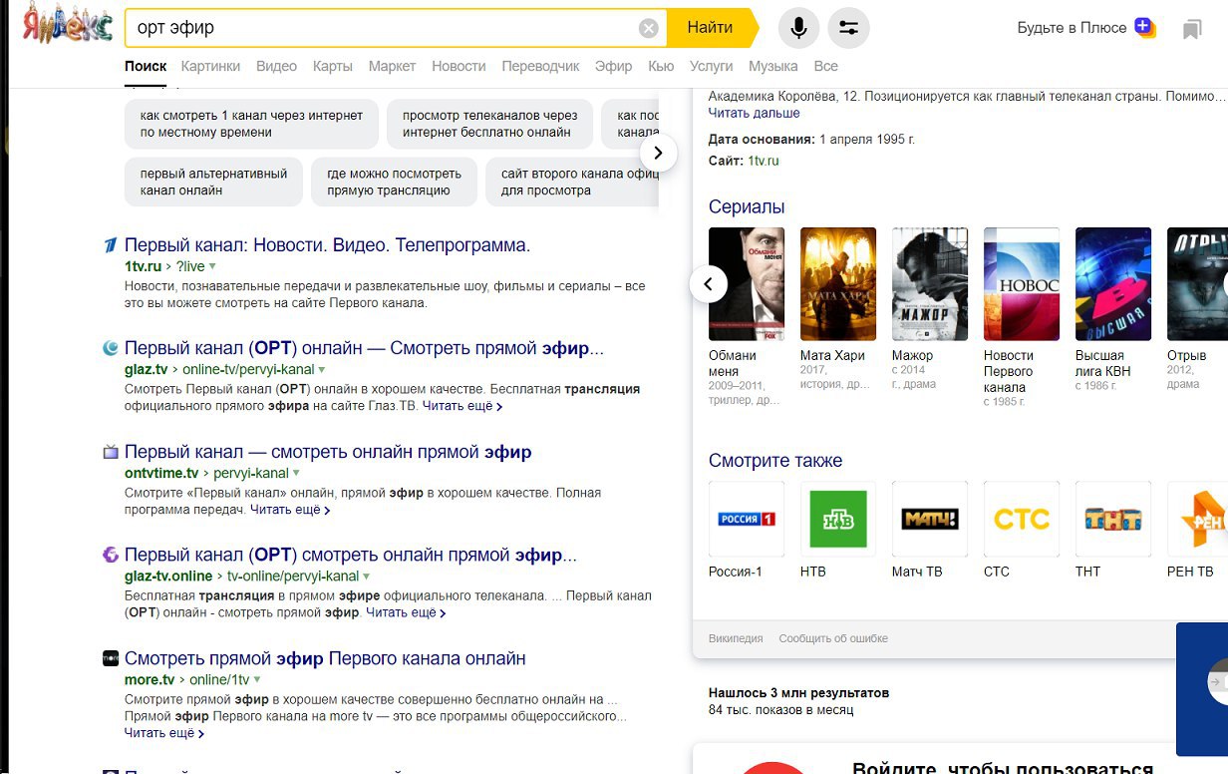This screenshot has height=774, width=1228.
Task: Open Россия-1 channel logo
Action: pos(747,519)
